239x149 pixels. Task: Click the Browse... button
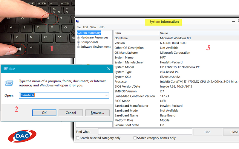(97, 113)
